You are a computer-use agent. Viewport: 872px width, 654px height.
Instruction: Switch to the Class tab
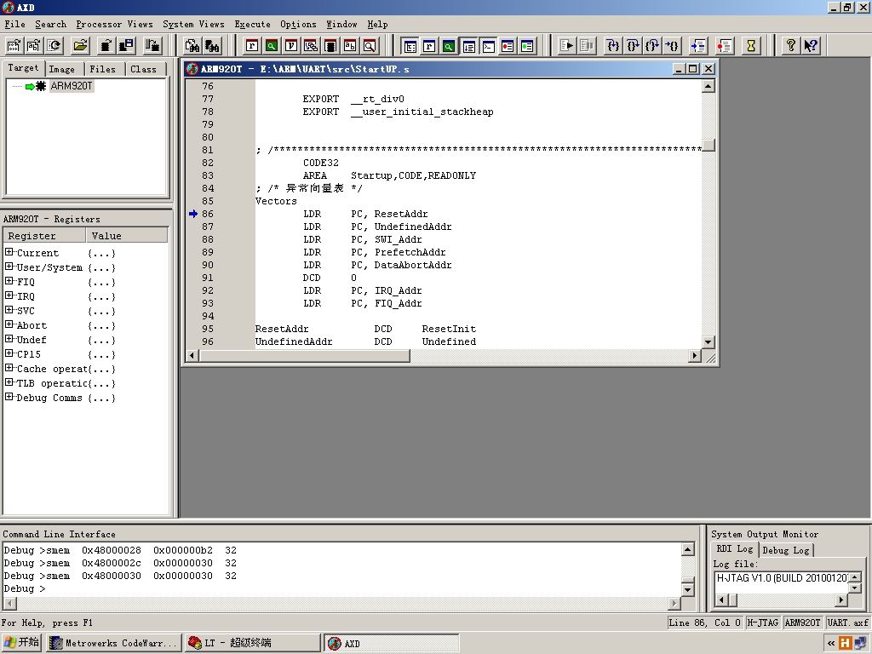143,69
